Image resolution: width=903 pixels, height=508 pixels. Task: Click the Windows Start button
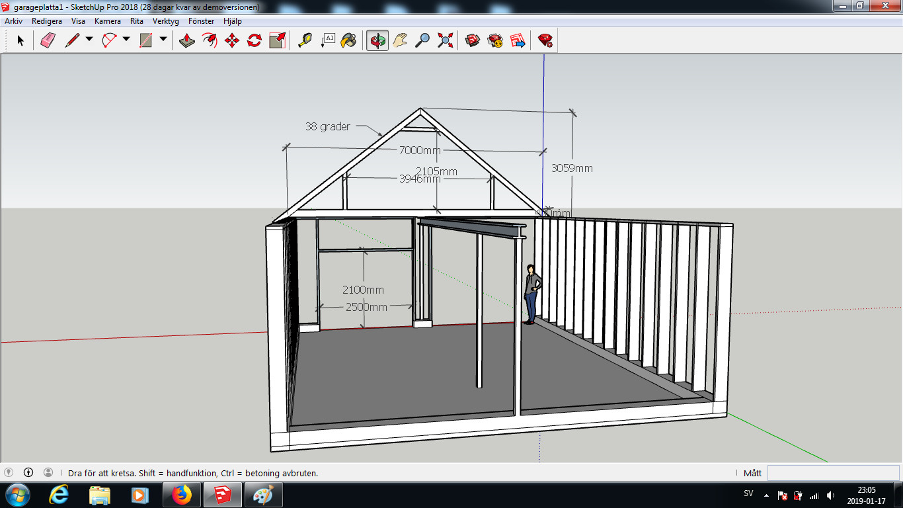(17, 495)
